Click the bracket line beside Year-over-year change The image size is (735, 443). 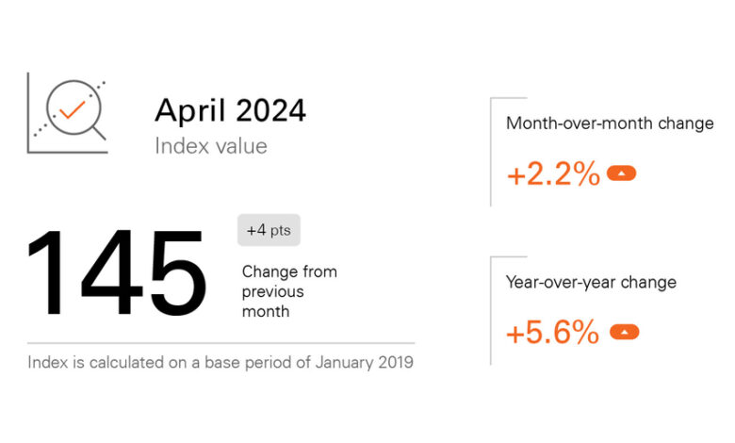click(x=491, y=309)
